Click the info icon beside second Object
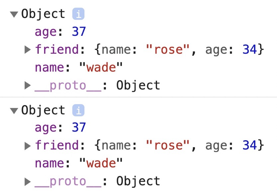Viewport: 277px width, 195px height. click(x=78, y=110)
